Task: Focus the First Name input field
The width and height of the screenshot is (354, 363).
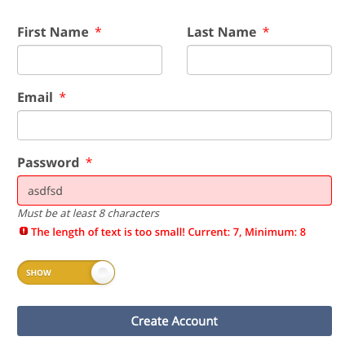Action: point(90,60)
